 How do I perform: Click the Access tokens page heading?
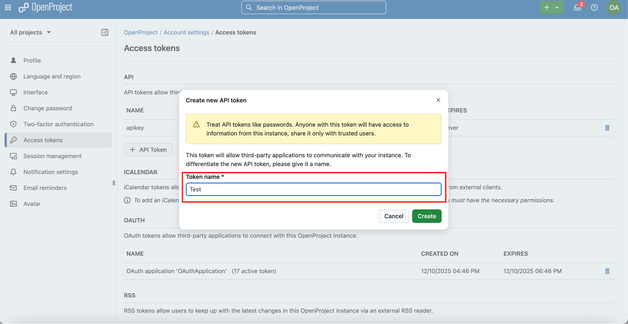pyautogui.click(x=152, y=48)
